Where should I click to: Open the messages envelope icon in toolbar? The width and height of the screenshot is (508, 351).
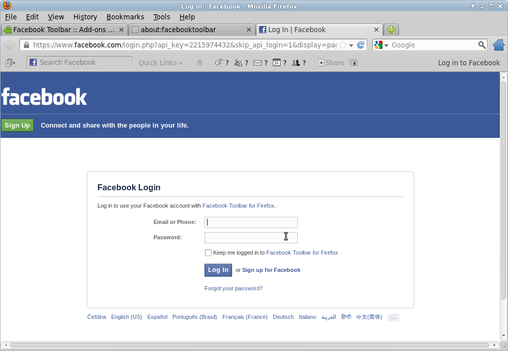click(258, 63)
